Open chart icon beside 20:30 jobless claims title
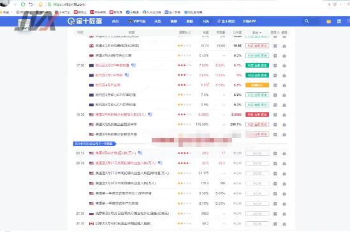 pos(160,163)
